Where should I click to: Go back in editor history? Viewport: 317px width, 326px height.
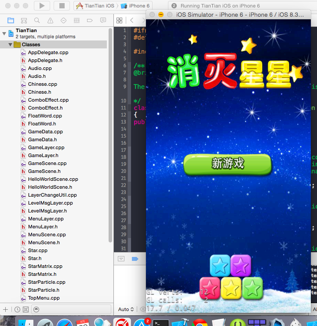pos(132,20)
